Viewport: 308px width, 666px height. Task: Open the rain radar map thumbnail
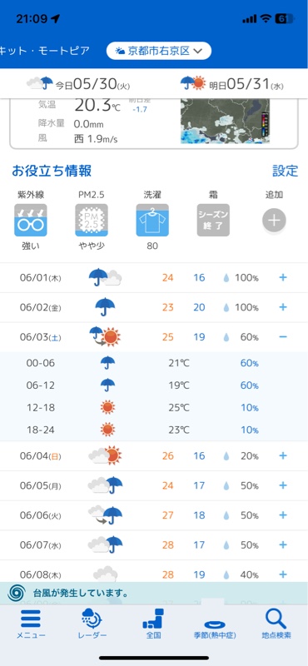tap(225, 122)
